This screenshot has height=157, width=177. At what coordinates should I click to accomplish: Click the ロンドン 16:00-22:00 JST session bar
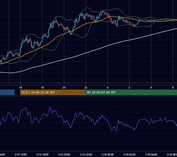pyautogui.click(x=53, y=92)
